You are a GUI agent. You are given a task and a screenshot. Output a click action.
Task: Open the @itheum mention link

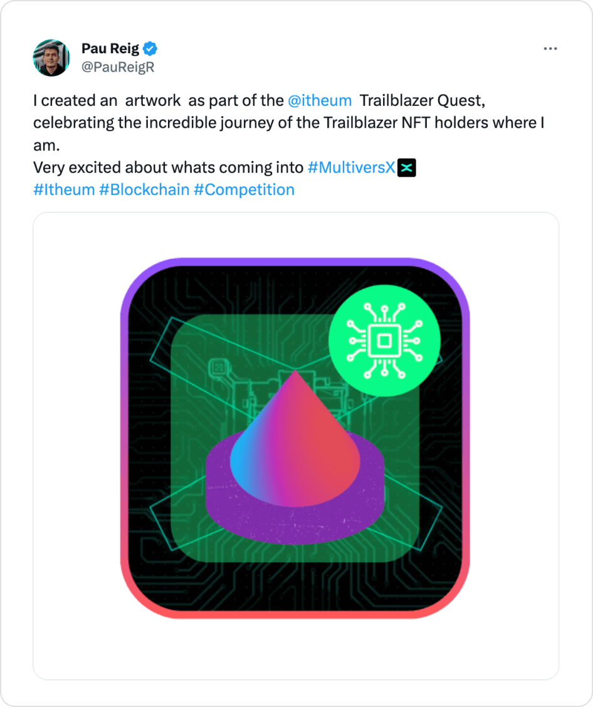[320, 100]
